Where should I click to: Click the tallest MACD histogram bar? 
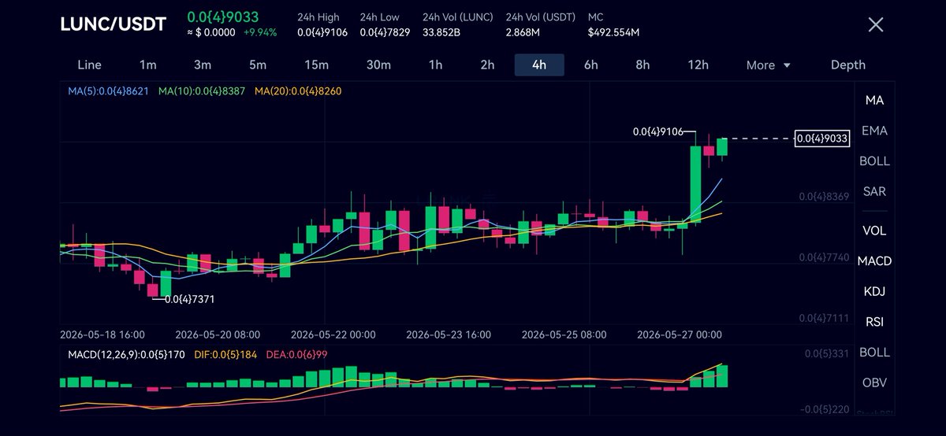722,376
